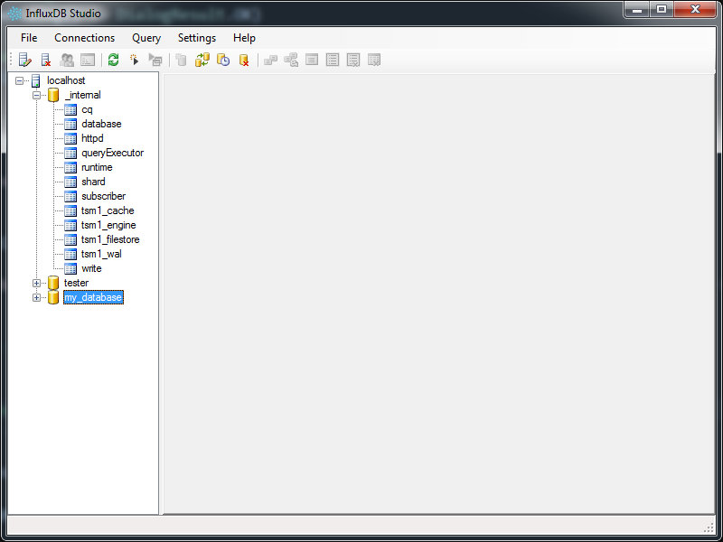Image resolution: width=723 pixels, height=542 pixels.
Task: Click the my_database cylinder icon
Action: point(53,297)
